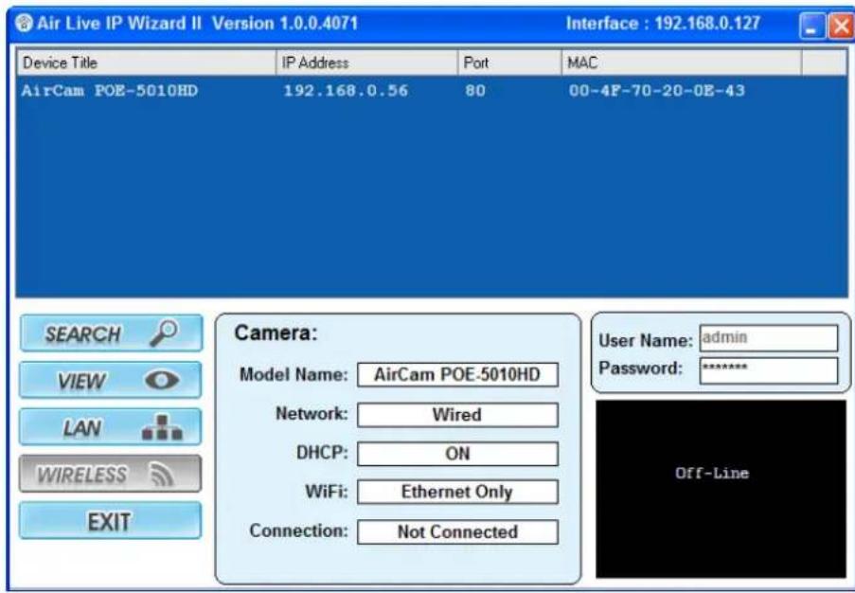855x593 pixels.
Task: Close the IP Wizard window
Action: (840, 26)
